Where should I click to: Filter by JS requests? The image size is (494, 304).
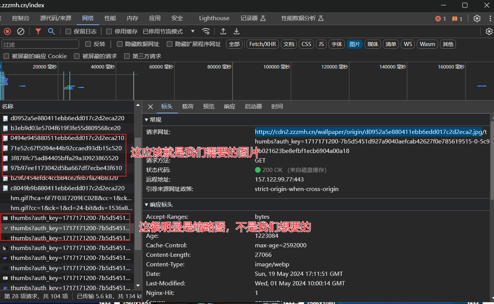pyautogui.click(x=321, y=44)
